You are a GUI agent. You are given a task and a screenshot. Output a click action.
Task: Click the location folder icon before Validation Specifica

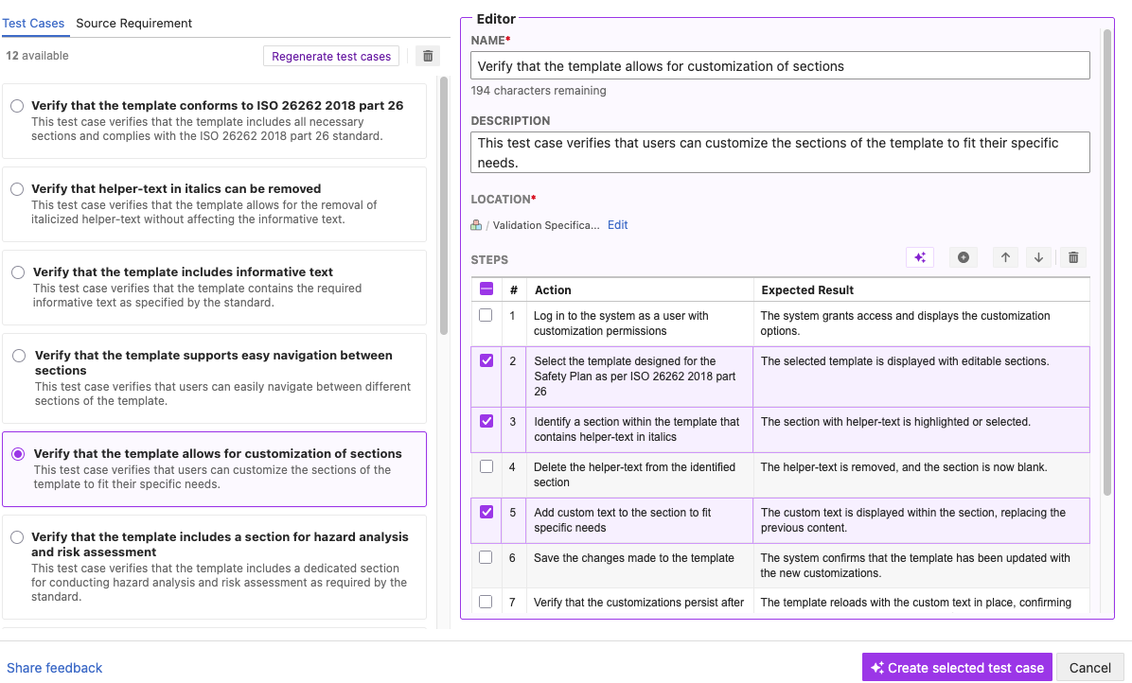(x=476, y=225)
